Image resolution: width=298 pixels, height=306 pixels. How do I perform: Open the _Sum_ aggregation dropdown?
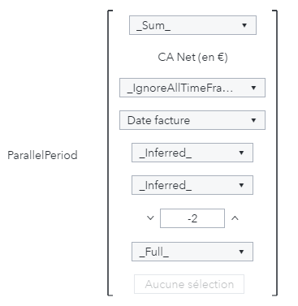[192, 25]
